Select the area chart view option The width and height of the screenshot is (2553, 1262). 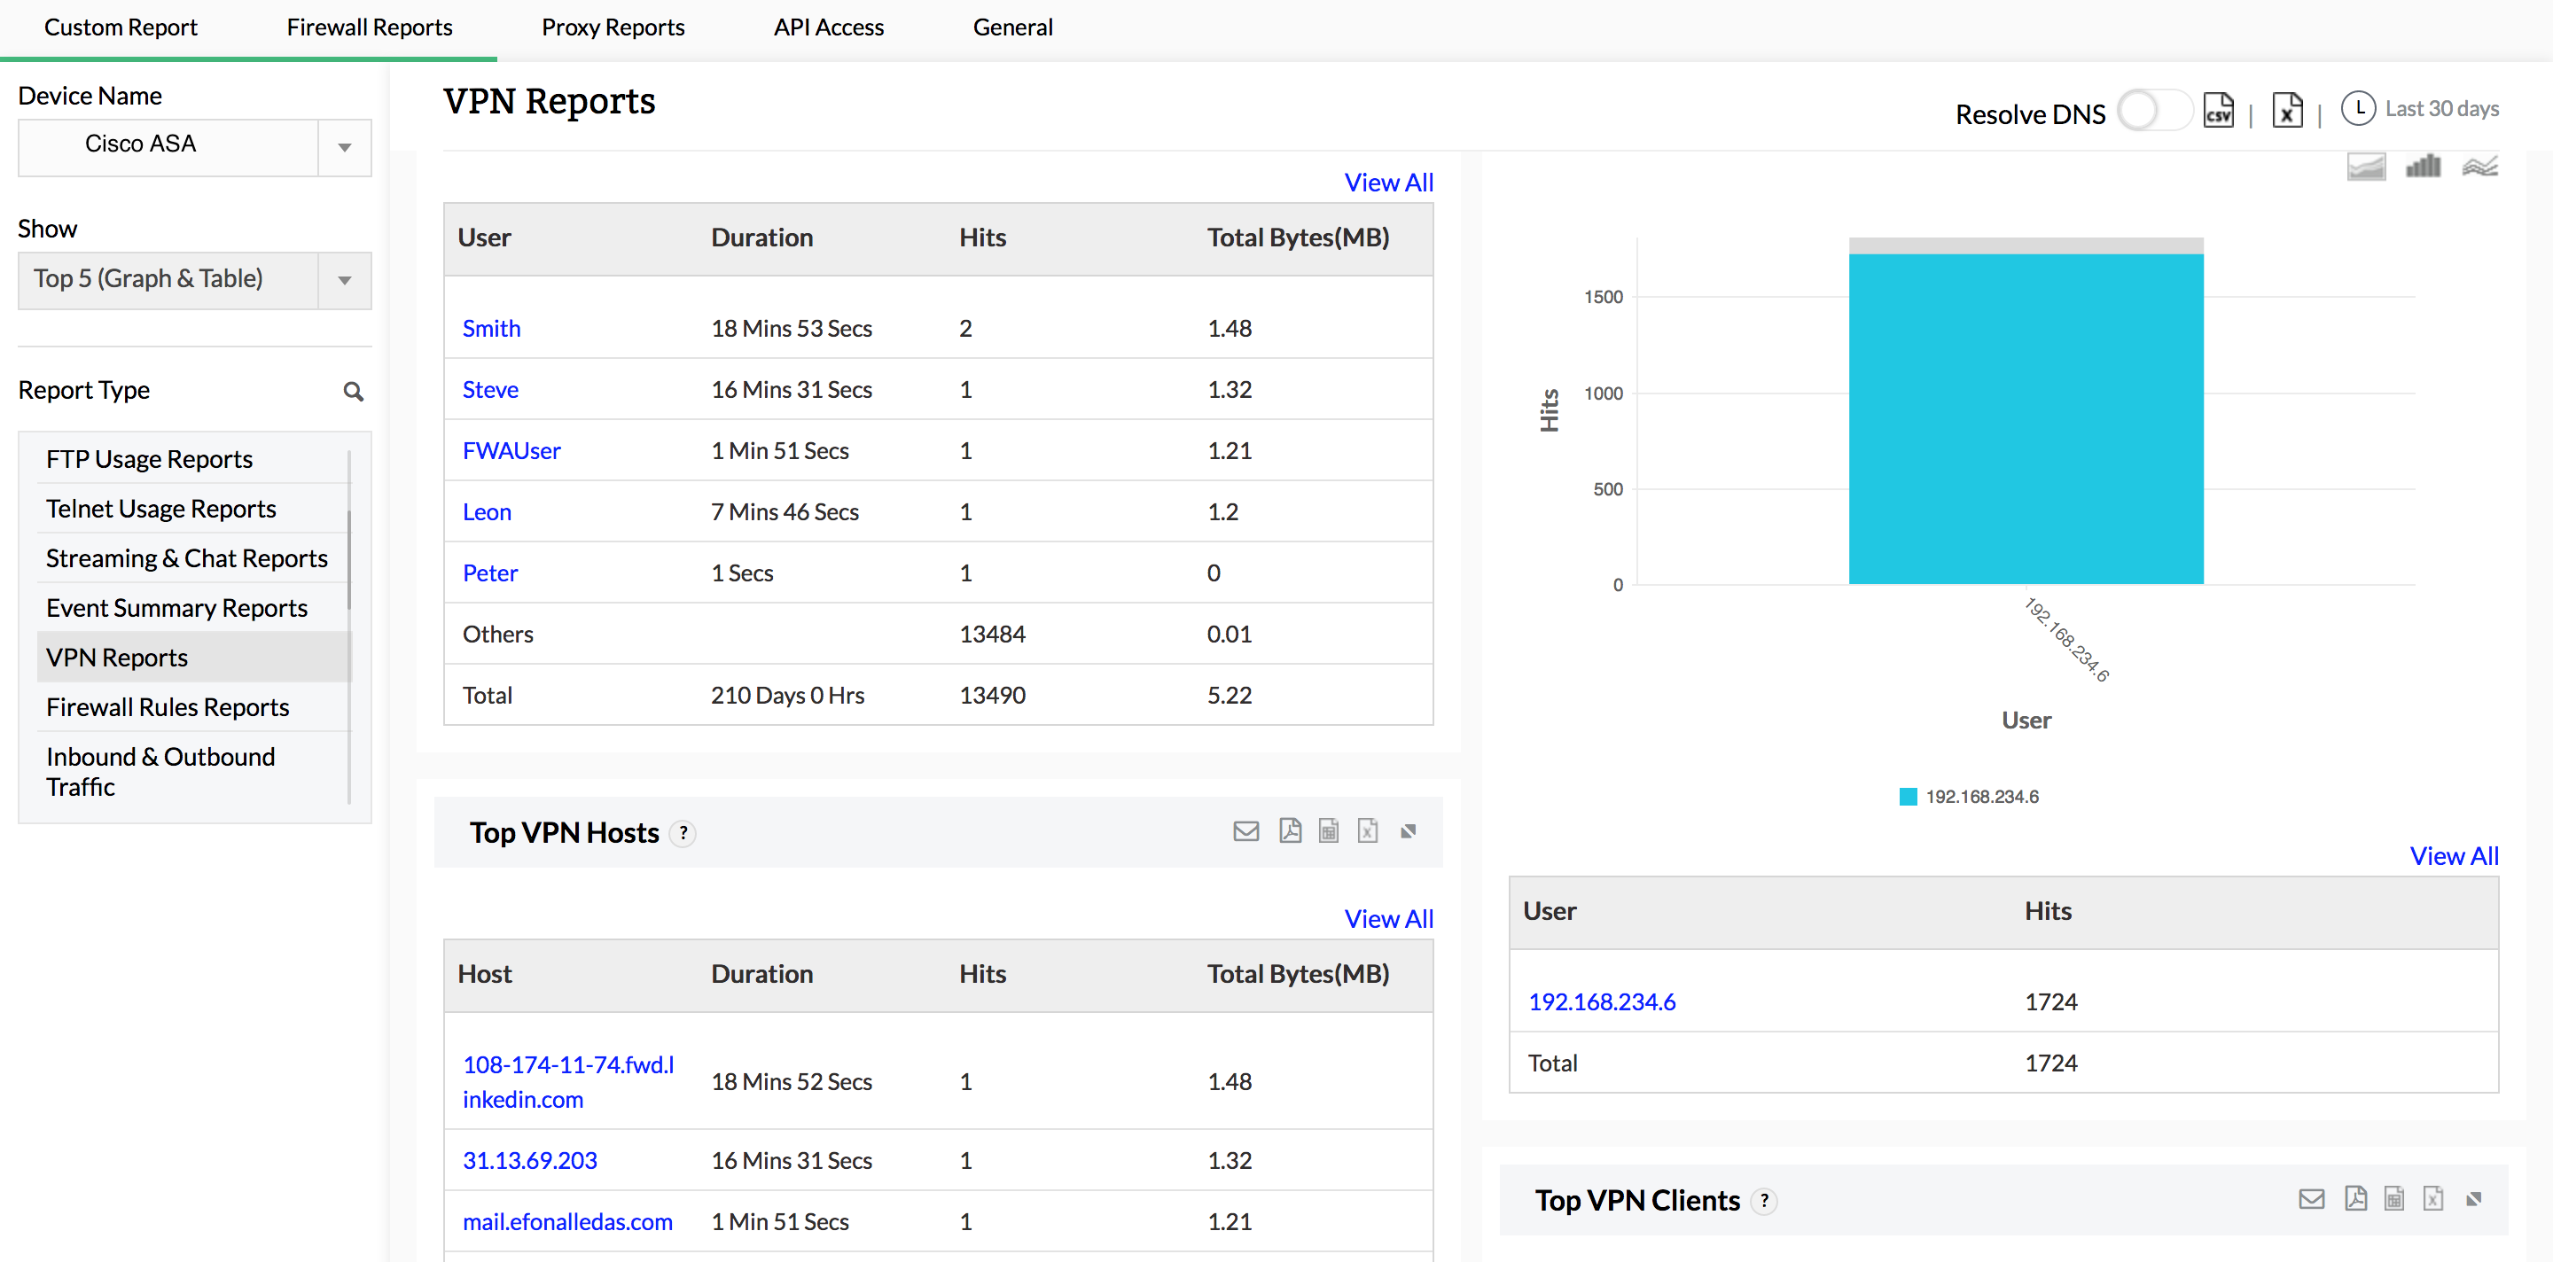[x=2367, y=166]
